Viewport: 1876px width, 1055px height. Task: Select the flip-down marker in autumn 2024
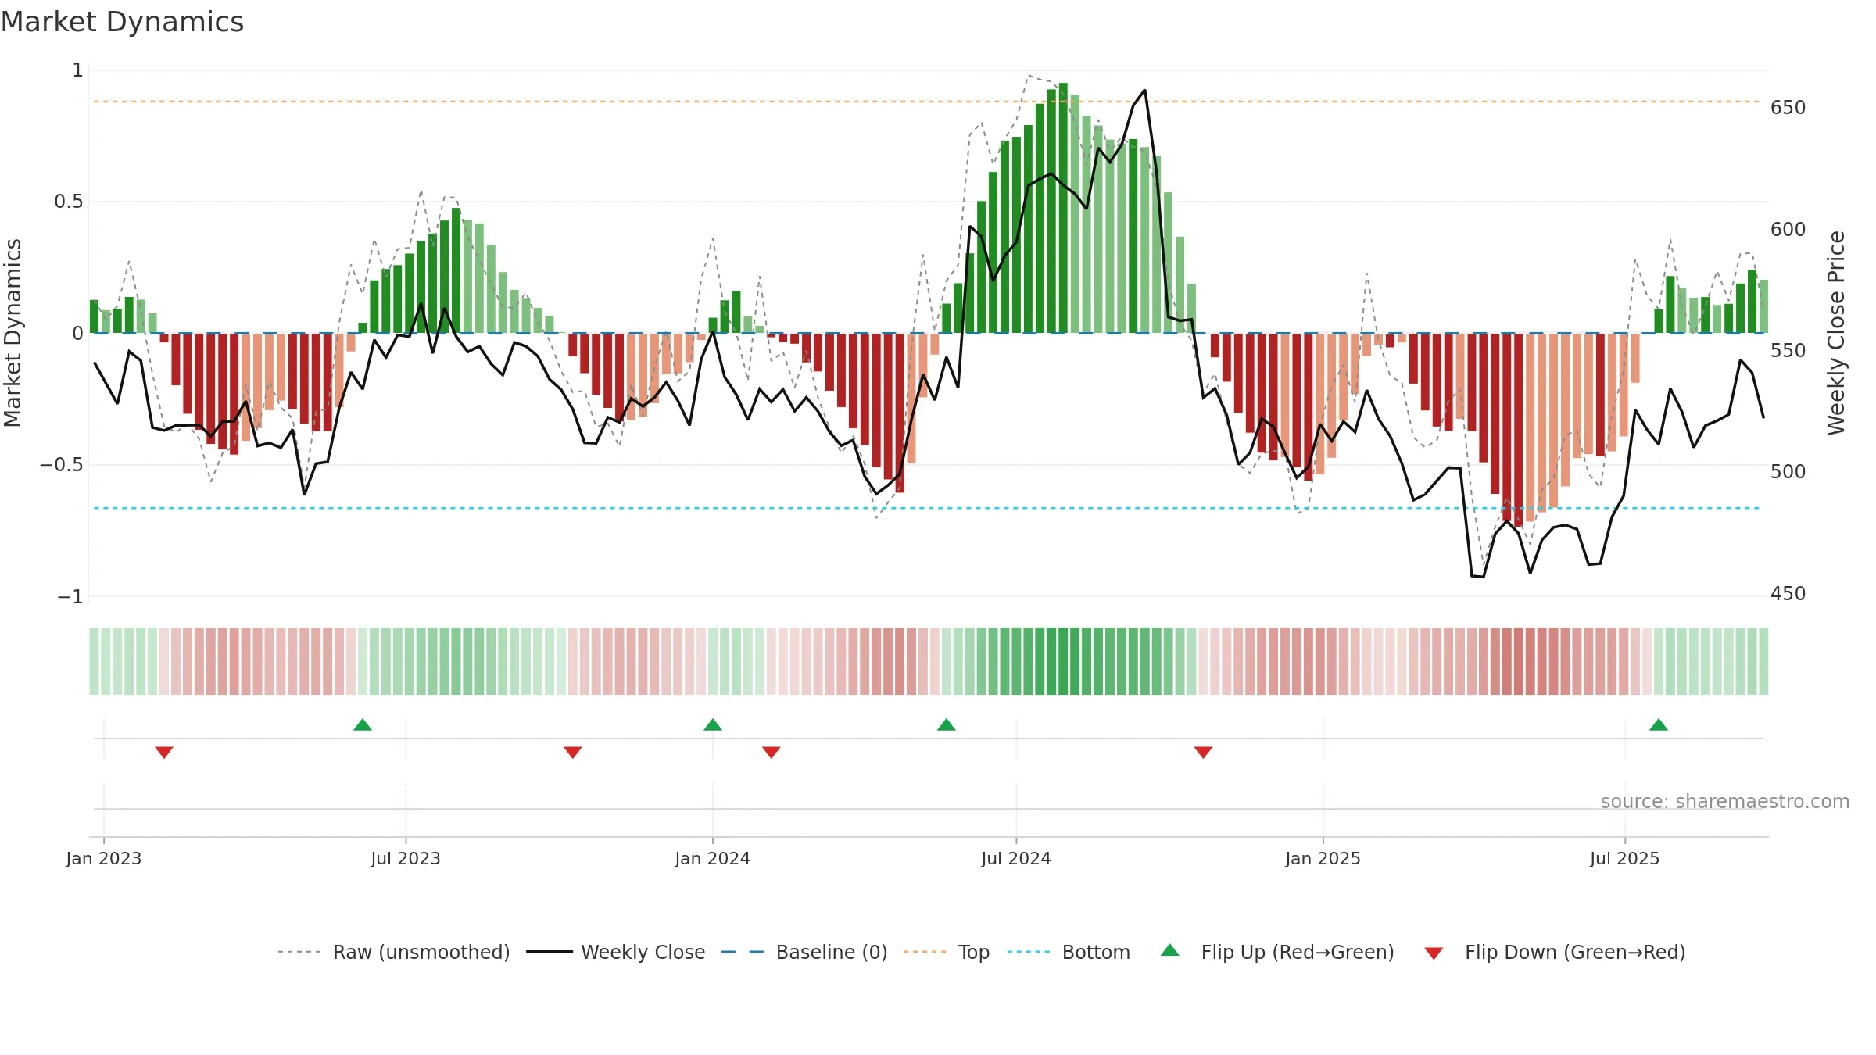1204,752
